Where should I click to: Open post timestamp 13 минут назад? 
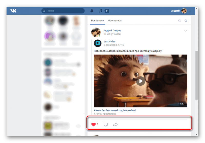pos(112,34)
